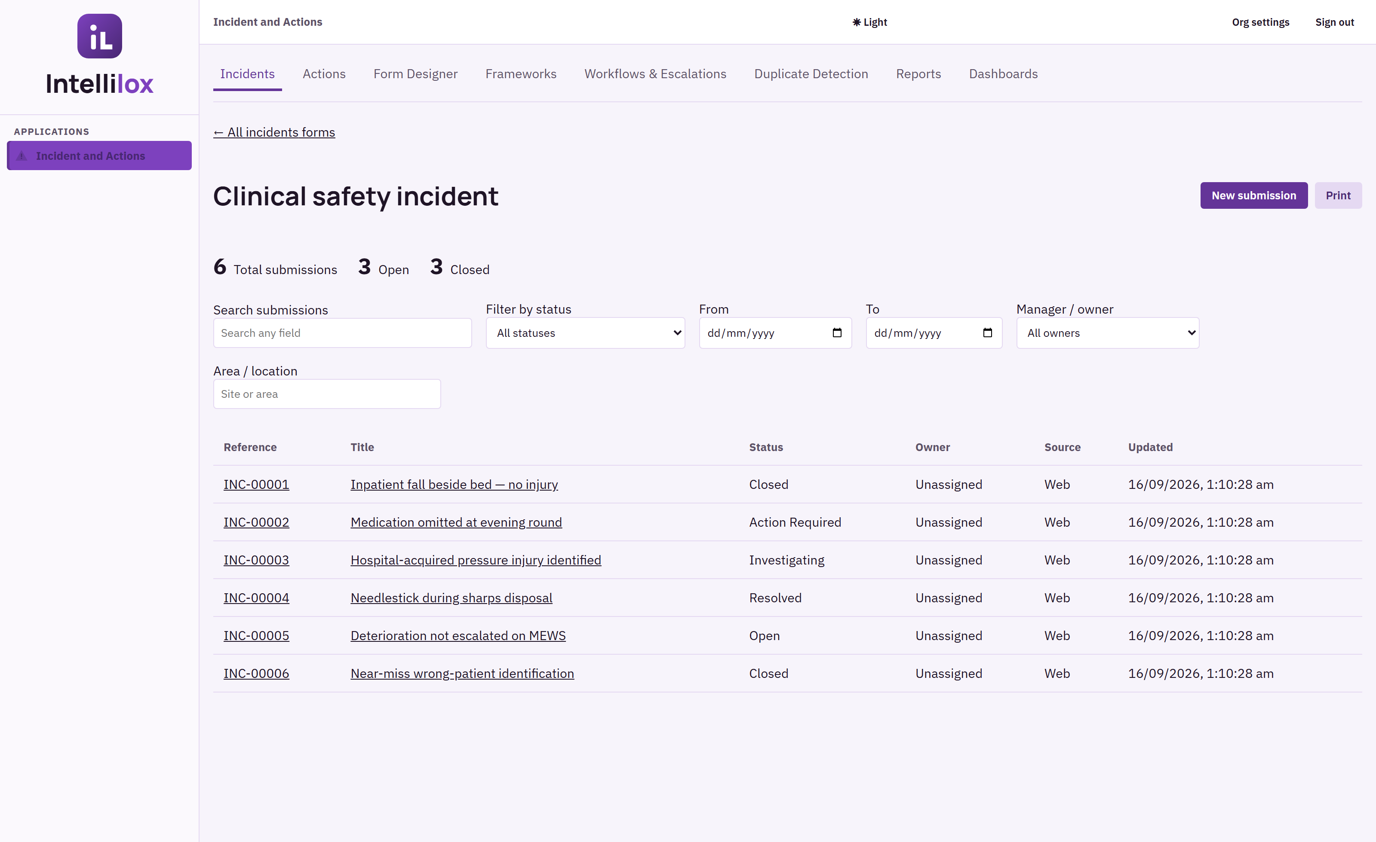The width and height of the screenshot is (1376, 842).
Task: Focus the Site or area input
Action: pos(327,394)
